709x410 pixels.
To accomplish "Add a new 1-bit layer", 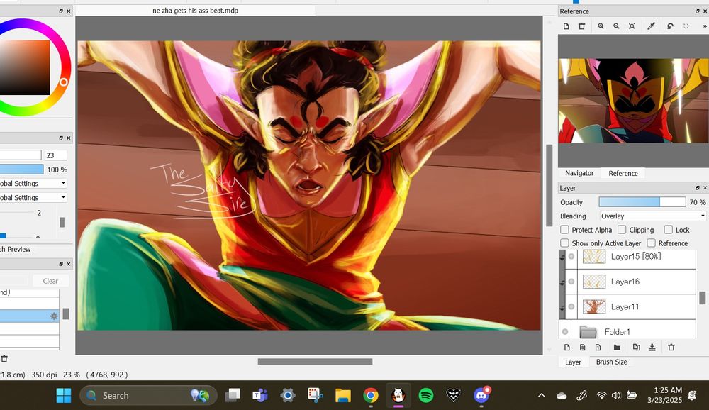I will coord(598,348).
